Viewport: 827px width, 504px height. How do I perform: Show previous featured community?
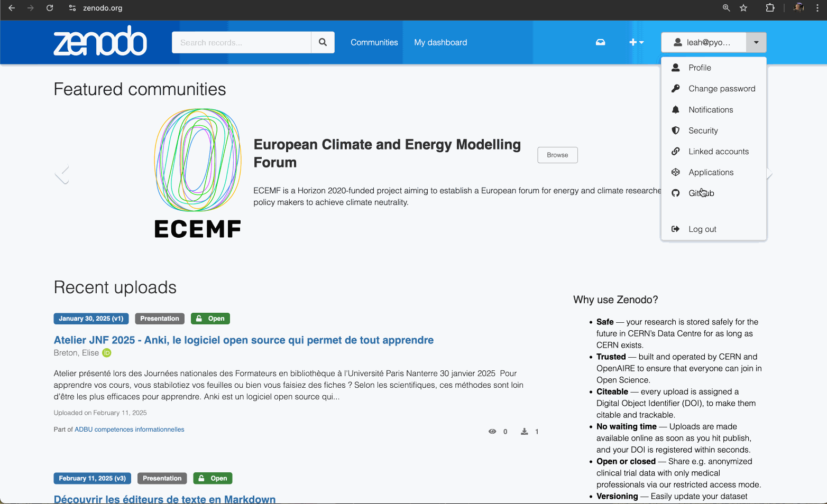[62, 175]
